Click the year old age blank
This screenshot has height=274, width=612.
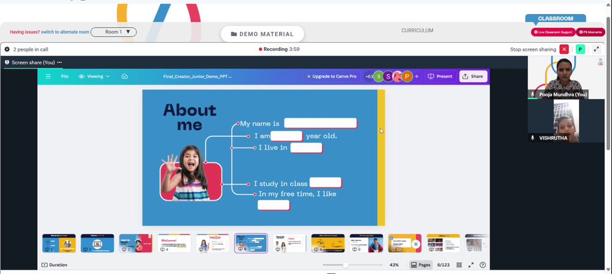(x=286, y=136)
